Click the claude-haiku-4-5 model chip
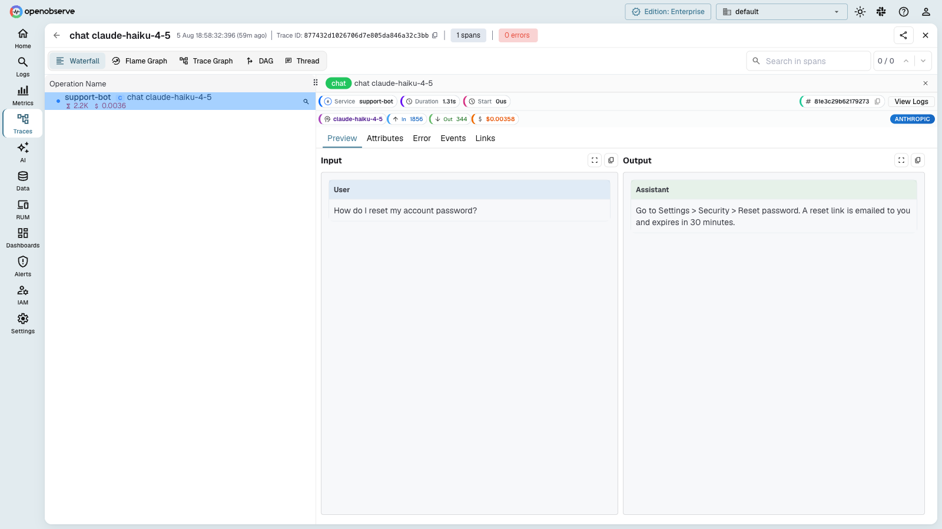942x529 pixels. point(353,119)
